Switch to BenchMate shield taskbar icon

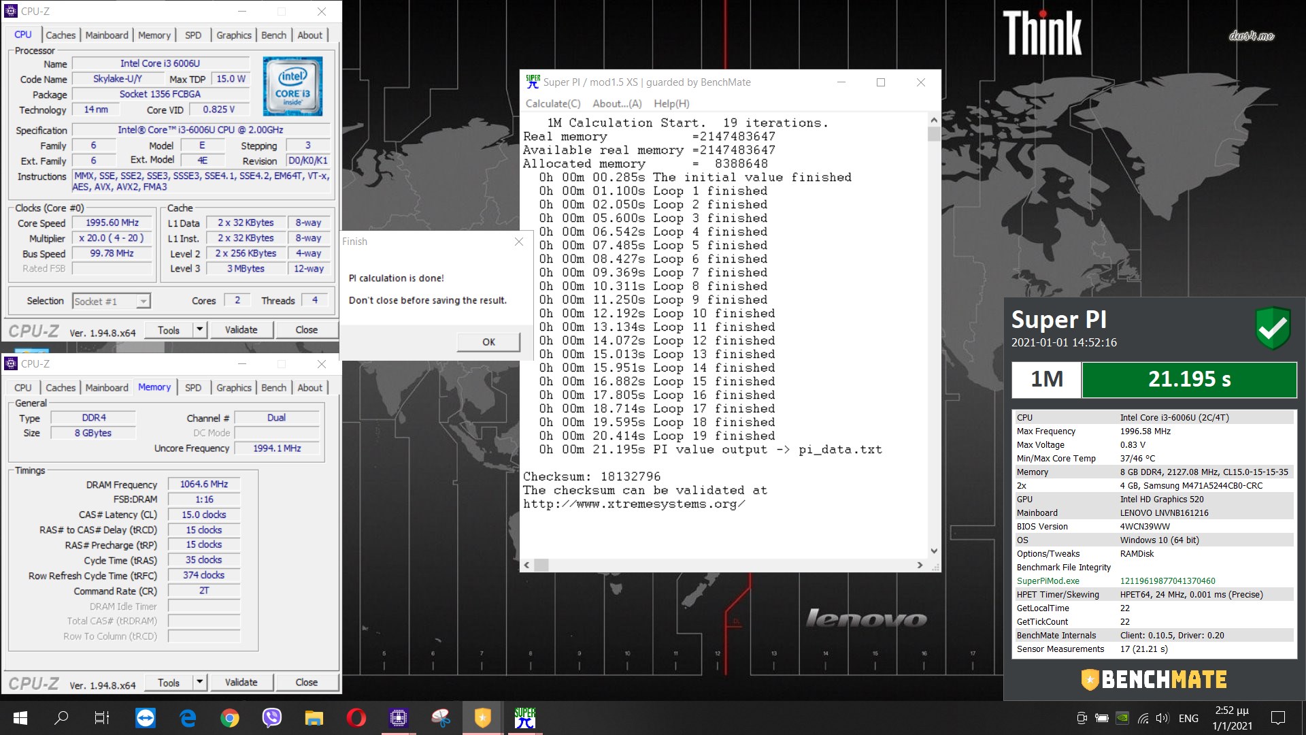[482, 718]
